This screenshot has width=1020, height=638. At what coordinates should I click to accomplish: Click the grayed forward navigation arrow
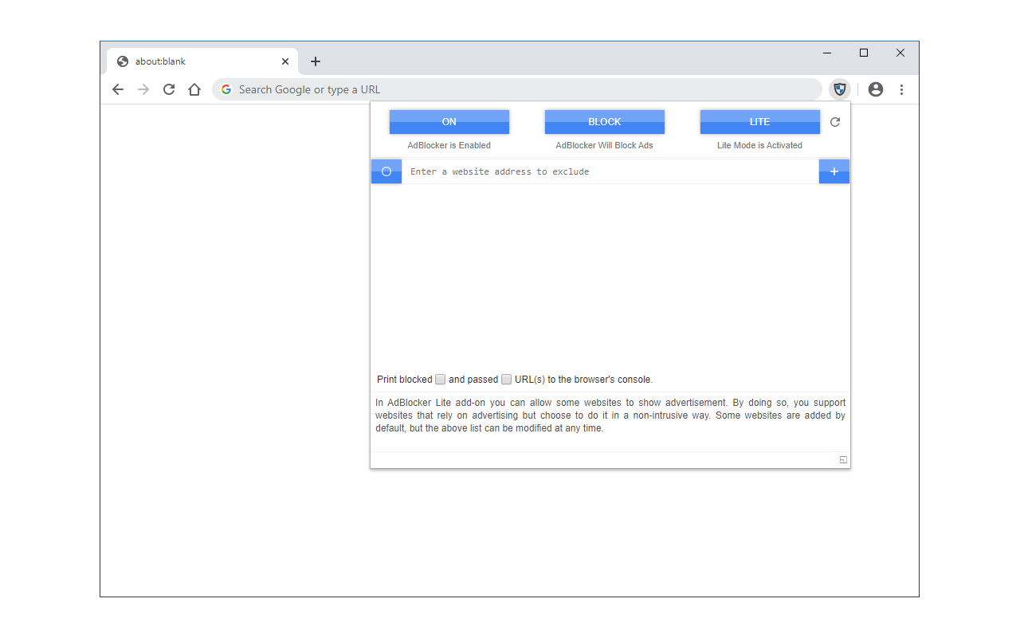pyautogui.click(x=143, y=89)
